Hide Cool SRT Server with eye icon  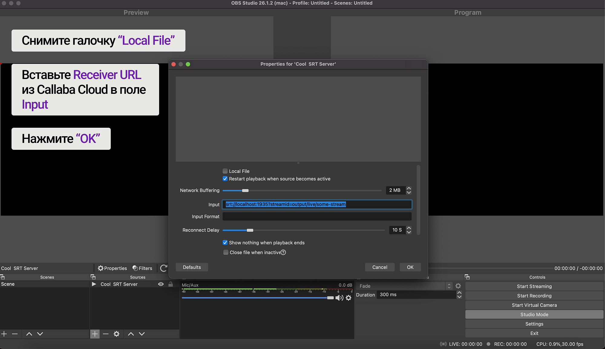[161, 284]
